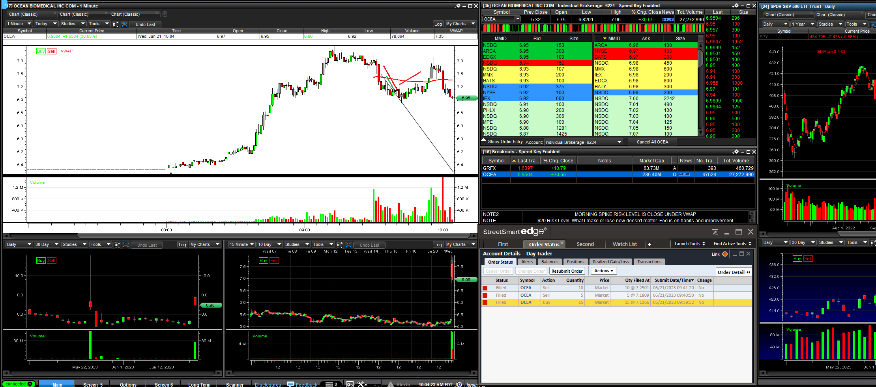Click the green Buy label on the 1 Minute chart
This screenshot has height=387, width=876.
[x=41, y=51]
